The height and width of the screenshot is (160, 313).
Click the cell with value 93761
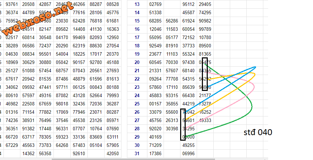(12, 4)
